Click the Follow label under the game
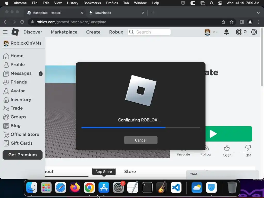This screenshot has width=264, height=198. point(206,154)
